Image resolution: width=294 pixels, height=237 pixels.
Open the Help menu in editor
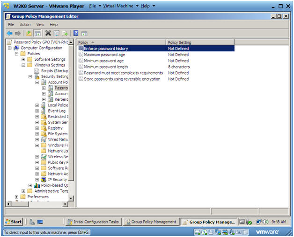(x=54, y=25)
